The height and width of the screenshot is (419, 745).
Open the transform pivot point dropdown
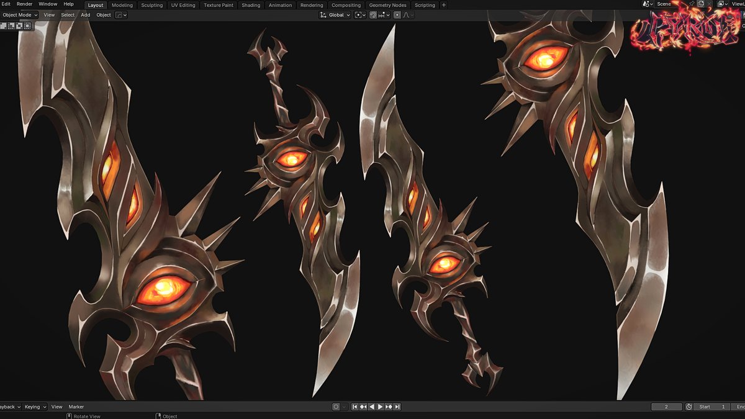[361, 15]
